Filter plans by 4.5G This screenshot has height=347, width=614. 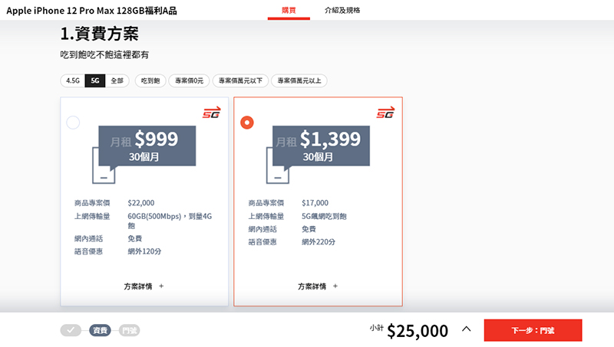73,80
